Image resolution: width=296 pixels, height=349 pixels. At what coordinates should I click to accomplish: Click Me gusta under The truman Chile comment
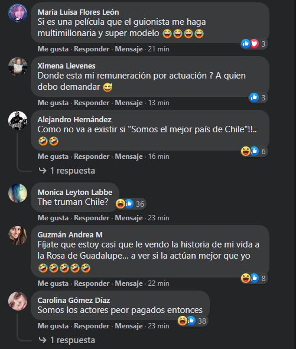(53, 218)
